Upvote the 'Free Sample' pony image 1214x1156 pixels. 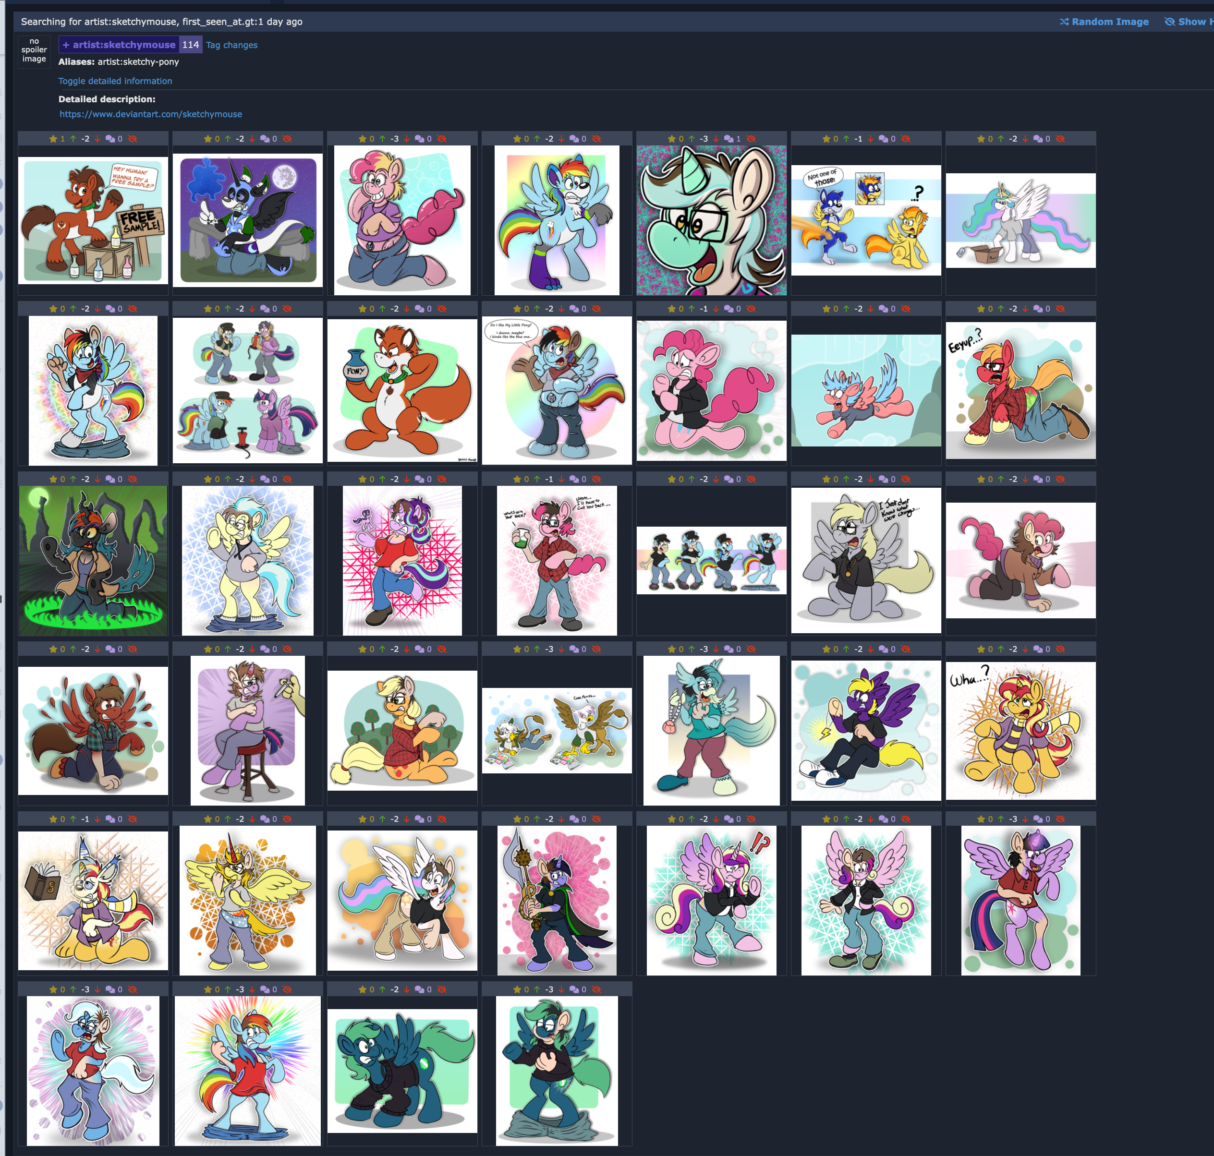point(73,139)
